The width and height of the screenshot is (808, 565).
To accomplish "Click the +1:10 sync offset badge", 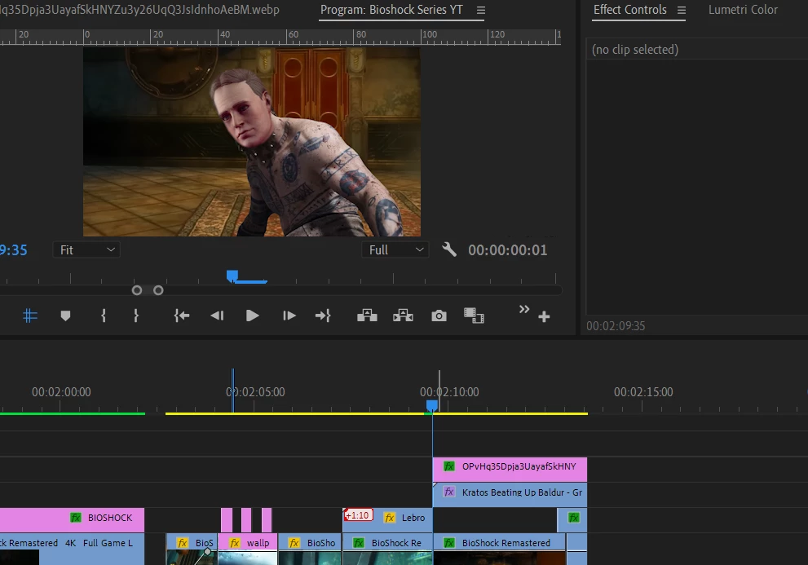I will tap(358, 515).
